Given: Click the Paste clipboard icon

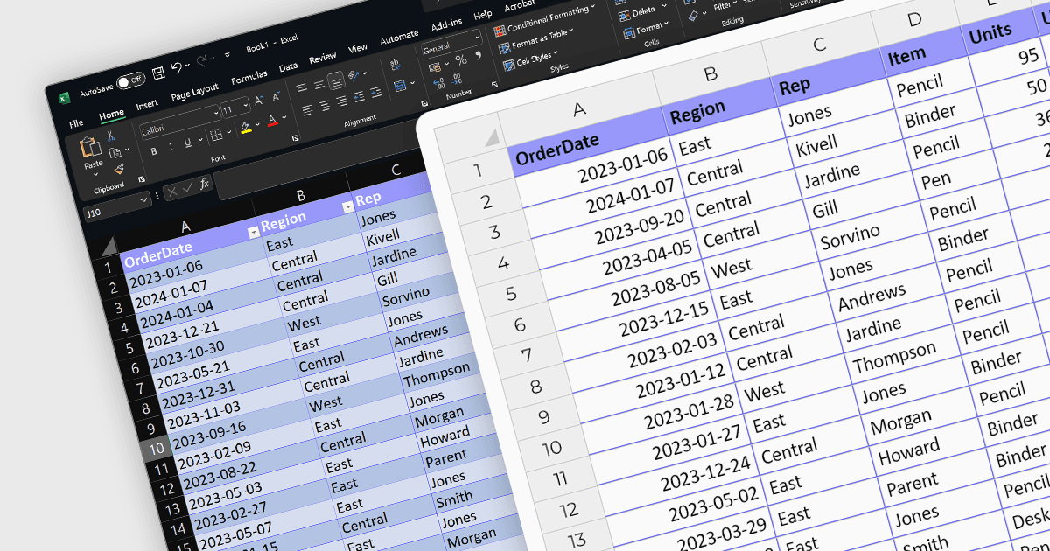Looking at the screenshot, I should pos(90,147).
